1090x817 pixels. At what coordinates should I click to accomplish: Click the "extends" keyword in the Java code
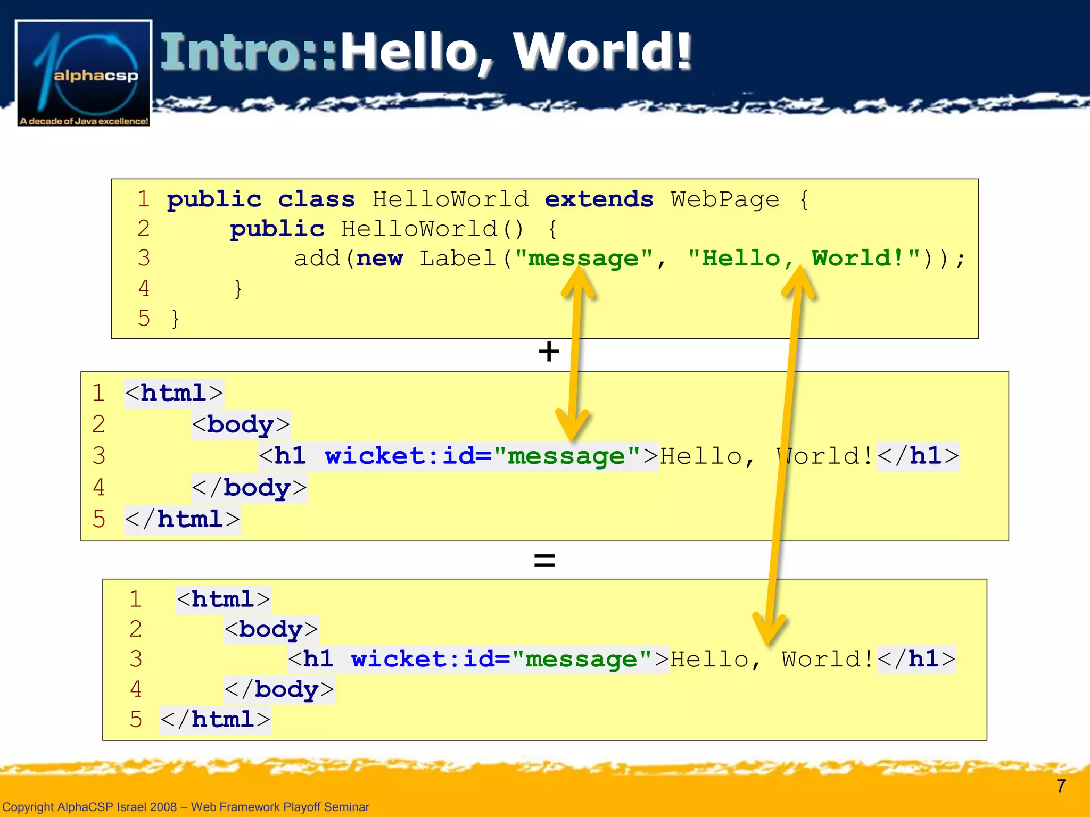click(599, 199)
